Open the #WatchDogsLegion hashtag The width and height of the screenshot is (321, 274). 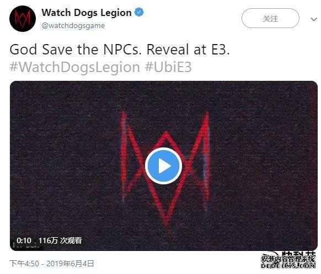point(74,67)
